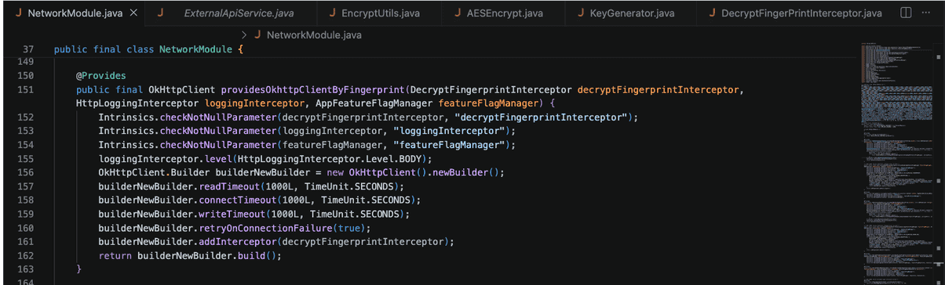Click the Java icon on ExternalApiService.java tab
945x285 pixels.
[x=160, y=13]
